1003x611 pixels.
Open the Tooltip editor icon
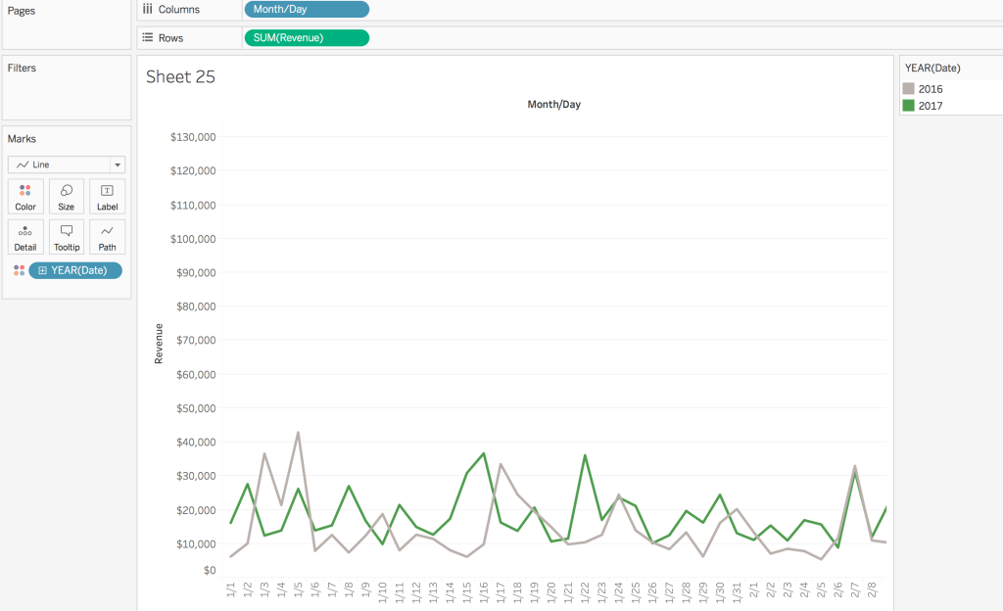(x=66, y=236)
